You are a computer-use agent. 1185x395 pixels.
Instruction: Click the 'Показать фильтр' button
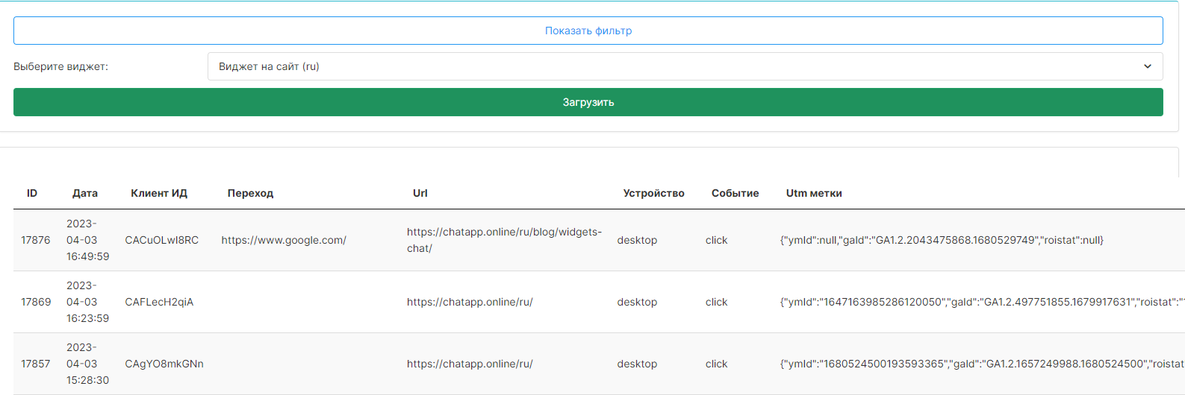[x=588, y=31]
